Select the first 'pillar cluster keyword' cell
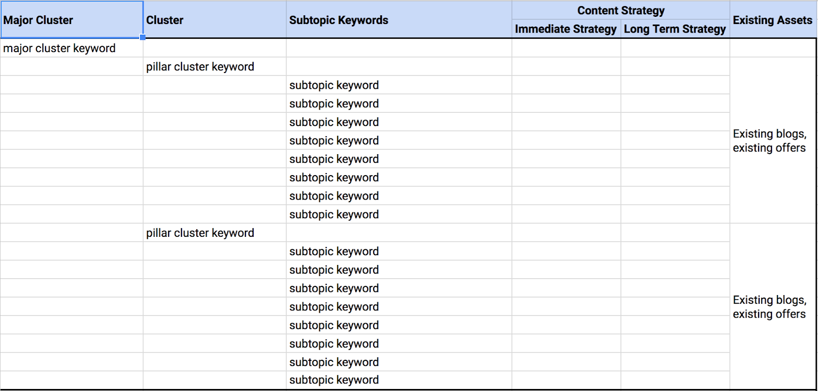 [214, 67]
